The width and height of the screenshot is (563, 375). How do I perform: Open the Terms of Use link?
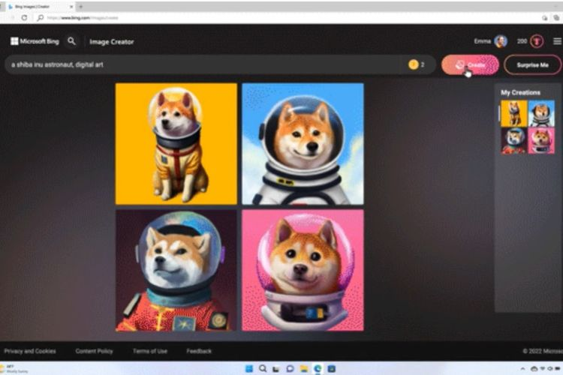(x=150, y=351)
